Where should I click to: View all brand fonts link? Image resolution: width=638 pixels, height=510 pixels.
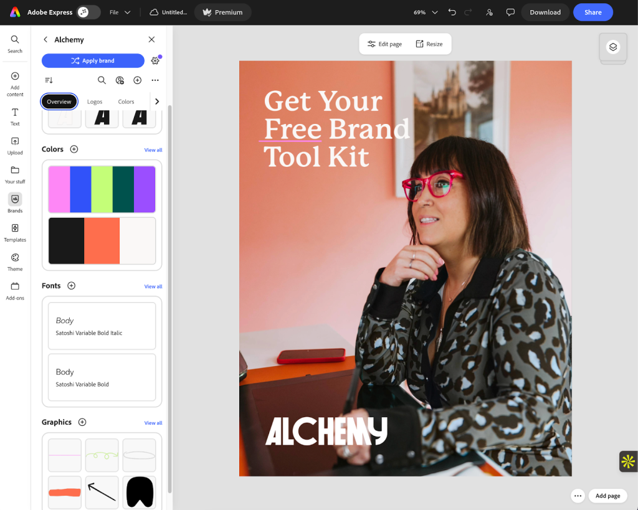tap(153, 286)
